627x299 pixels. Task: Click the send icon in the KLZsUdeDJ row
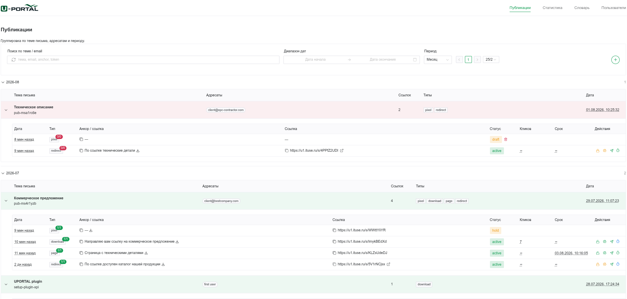(x=612, y=253)
